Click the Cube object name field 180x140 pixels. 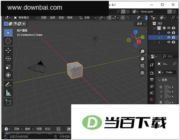click(170, 72)
